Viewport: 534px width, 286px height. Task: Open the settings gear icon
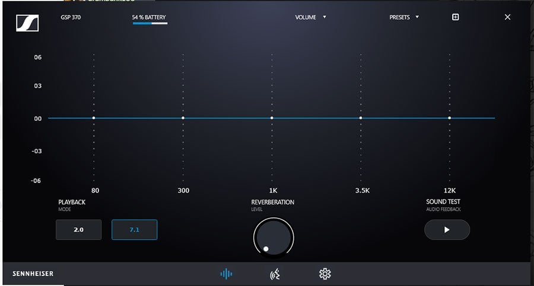(325, 274)
